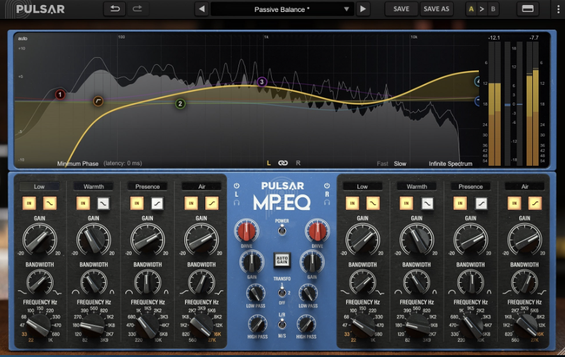
Task: Click the SAVE button
Action: [x=401, y=9]
